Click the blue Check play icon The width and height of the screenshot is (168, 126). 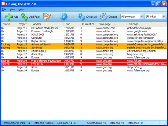pyautogui.click(x=64, y=17)
